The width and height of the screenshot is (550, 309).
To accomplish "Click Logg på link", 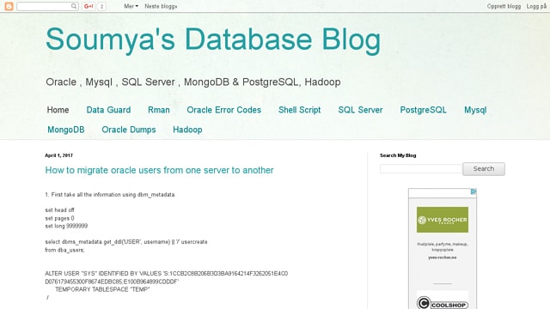I will pyautogui.click(x=536, y=6).
